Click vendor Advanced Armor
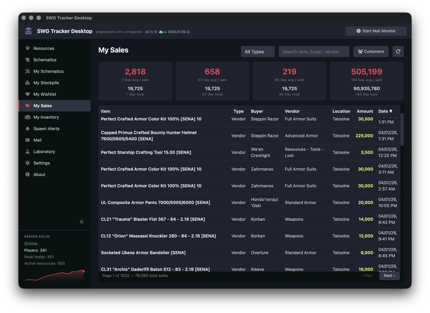This screenshot has width=430, height=313. click(x=301, y=136)
